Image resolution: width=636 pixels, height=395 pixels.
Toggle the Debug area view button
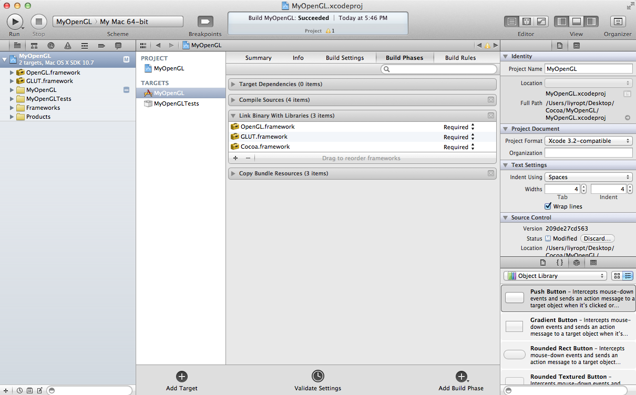tap(577, 22)
